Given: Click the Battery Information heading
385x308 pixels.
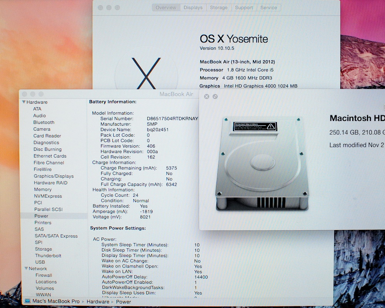Looking at the screenshot, I should 113,102.
